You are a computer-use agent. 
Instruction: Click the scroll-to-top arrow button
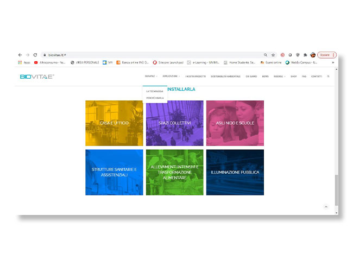point(326,206)
